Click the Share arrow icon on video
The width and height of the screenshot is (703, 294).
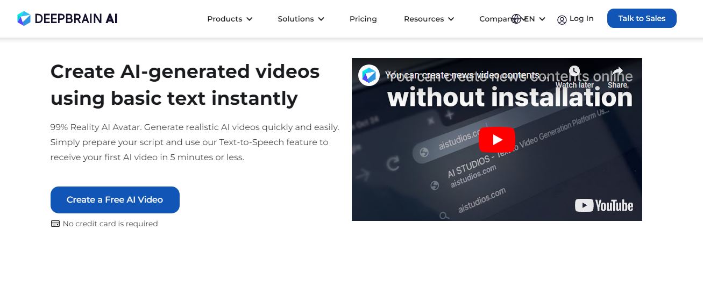pos(617,71)
